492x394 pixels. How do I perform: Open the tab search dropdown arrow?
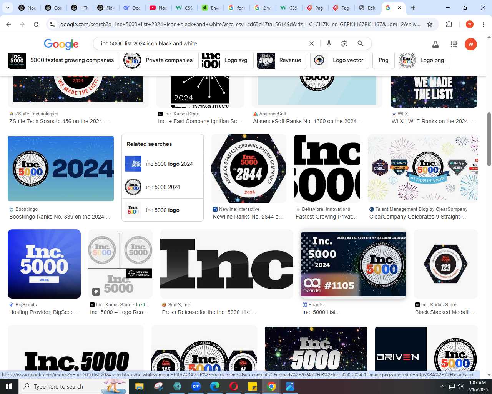8,8
